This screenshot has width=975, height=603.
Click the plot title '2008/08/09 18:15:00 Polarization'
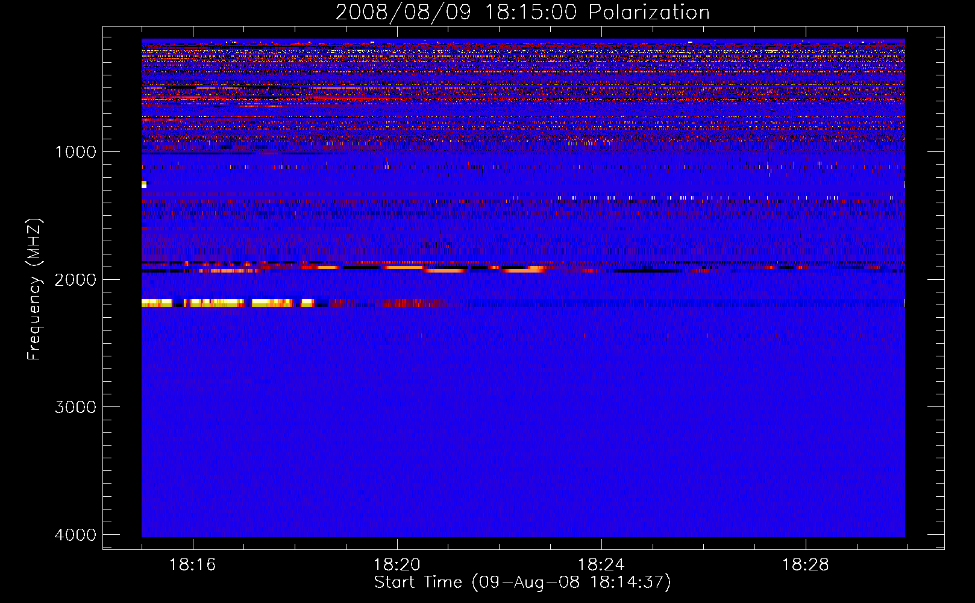point(522,12)
